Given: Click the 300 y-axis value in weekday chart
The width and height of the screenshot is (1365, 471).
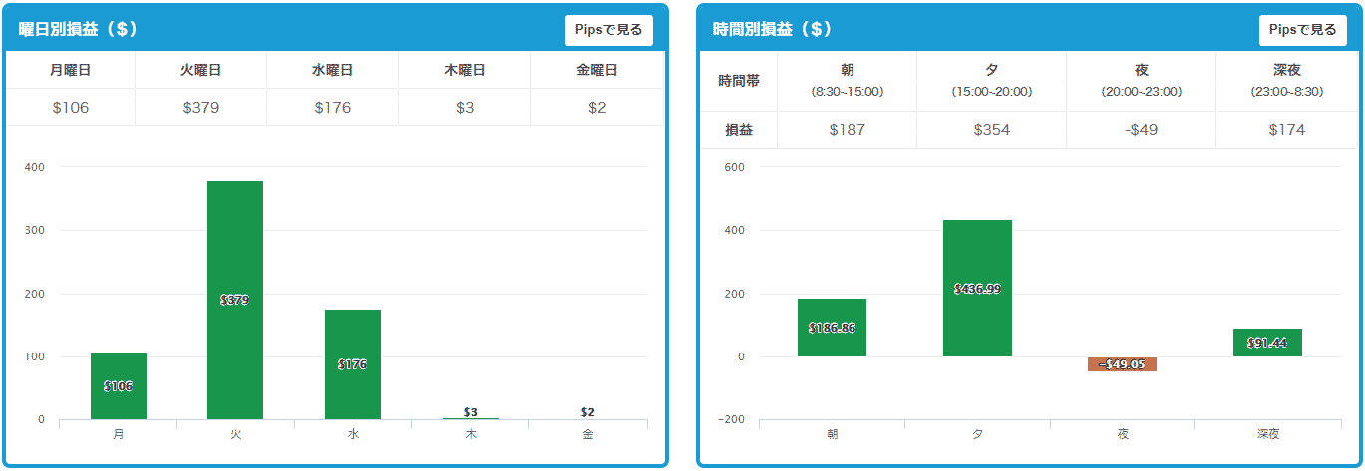Looking at the screenshot, I should coord(36,230).
